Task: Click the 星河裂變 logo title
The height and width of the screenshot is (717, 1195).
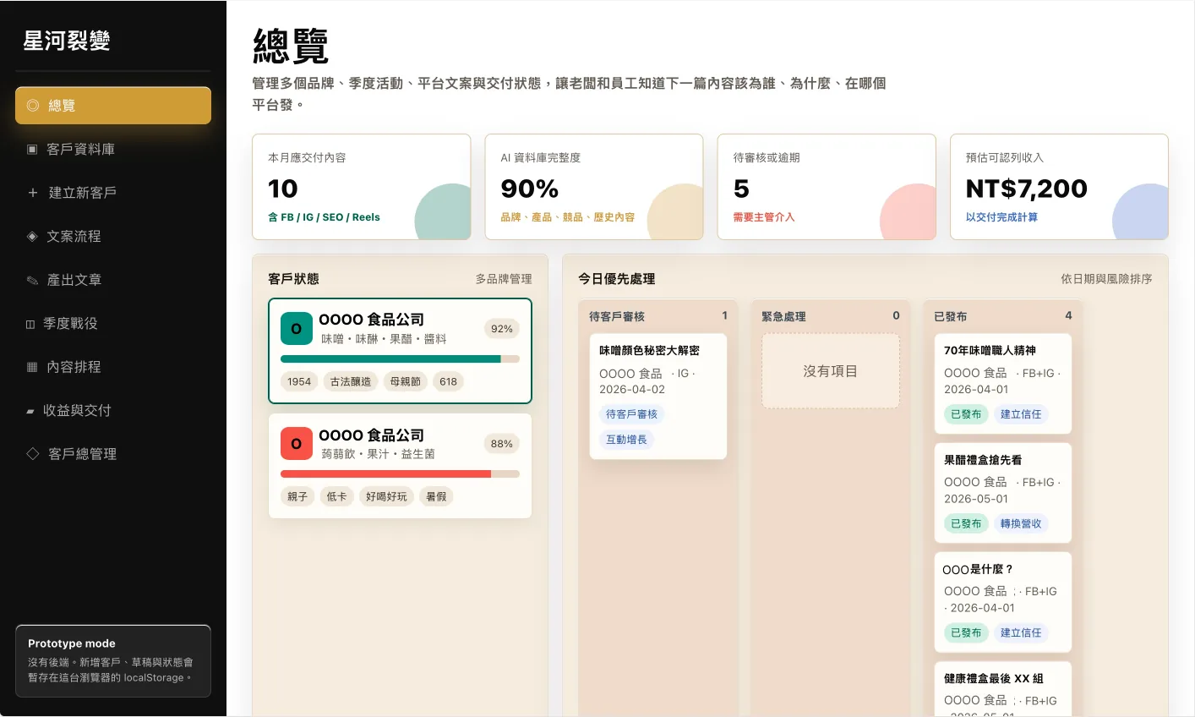Action: [x=67, y=41]
